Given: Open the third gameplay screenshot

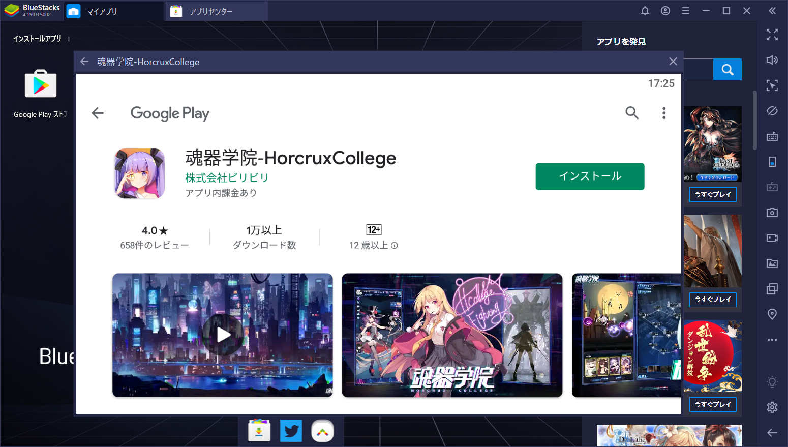Looking at the screenshot, I should [x=626, y=335].
